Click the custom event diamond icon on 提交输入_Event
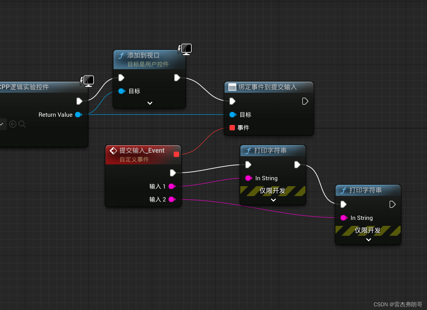Viewport: 427px width, 310px height. pyautogui.click(x=113, y=150)
